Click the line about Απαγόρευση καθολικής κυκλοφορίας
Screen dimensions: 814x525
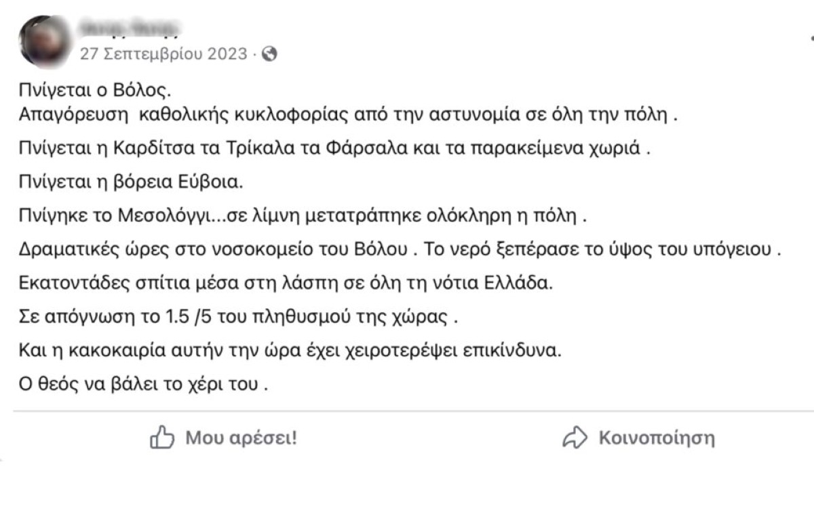[349, 114]
